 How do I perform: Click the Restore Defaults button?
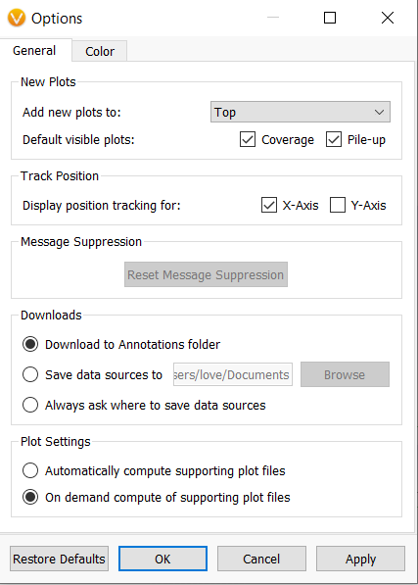pyautogui.click(x=60, y=559)
